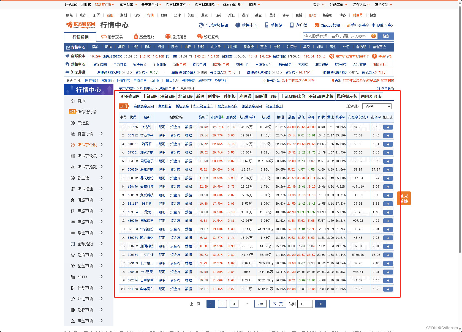This screenshot has height=332, width=462.
Task: Click the 首页 home icon in sidebar
Action: (73, 101)
